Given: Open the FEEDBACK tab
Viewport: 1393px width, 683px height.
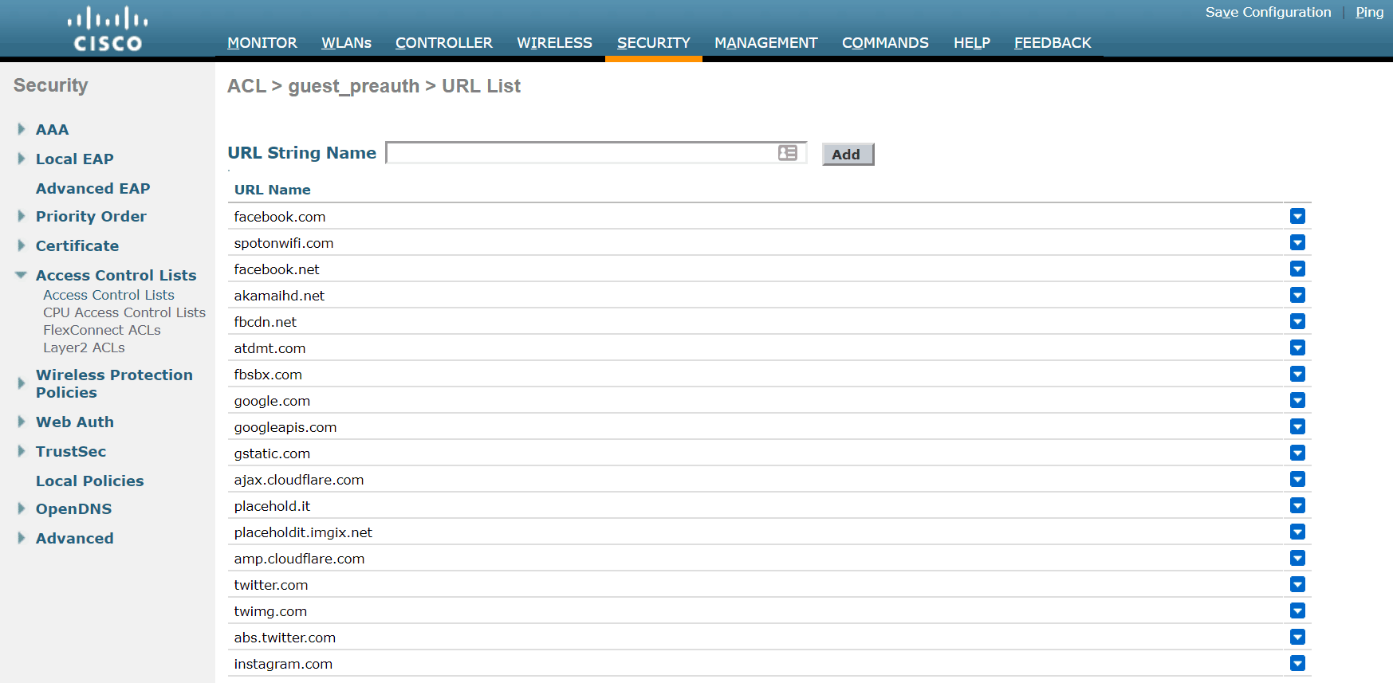Looking at the screenshot, I should (x=1053, y=43).
